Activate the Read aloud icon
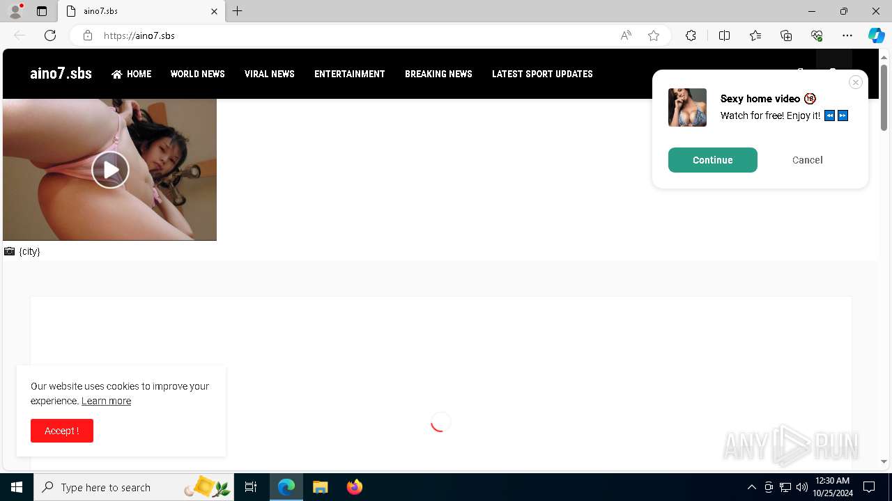This screenshot has width=892, height=501. point(626,35)
